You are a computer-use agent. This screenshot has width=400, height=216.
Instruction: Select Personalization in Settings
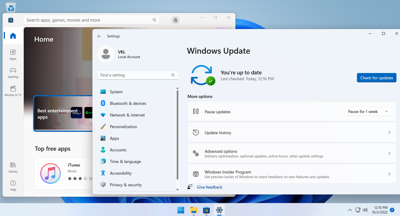[137, 126]
